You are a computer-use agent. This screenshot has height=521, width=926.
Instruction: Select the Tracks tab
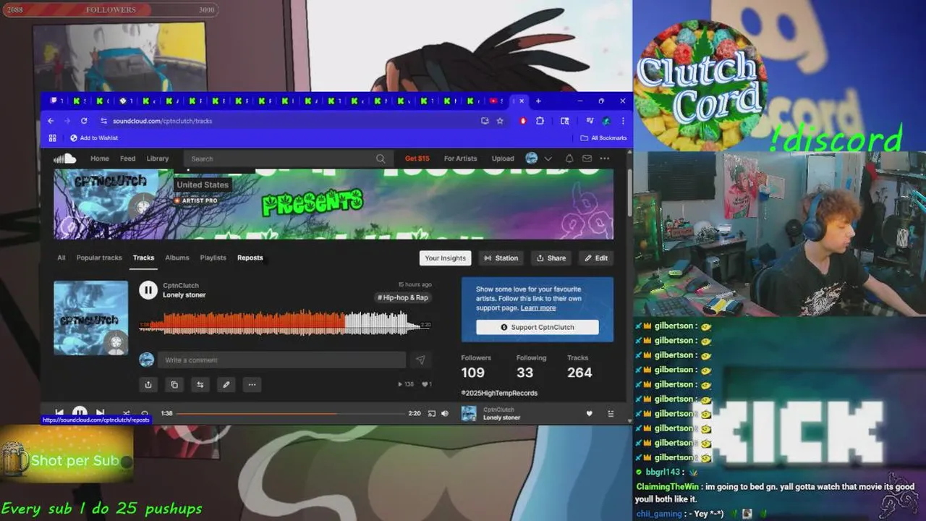[143, 258]
